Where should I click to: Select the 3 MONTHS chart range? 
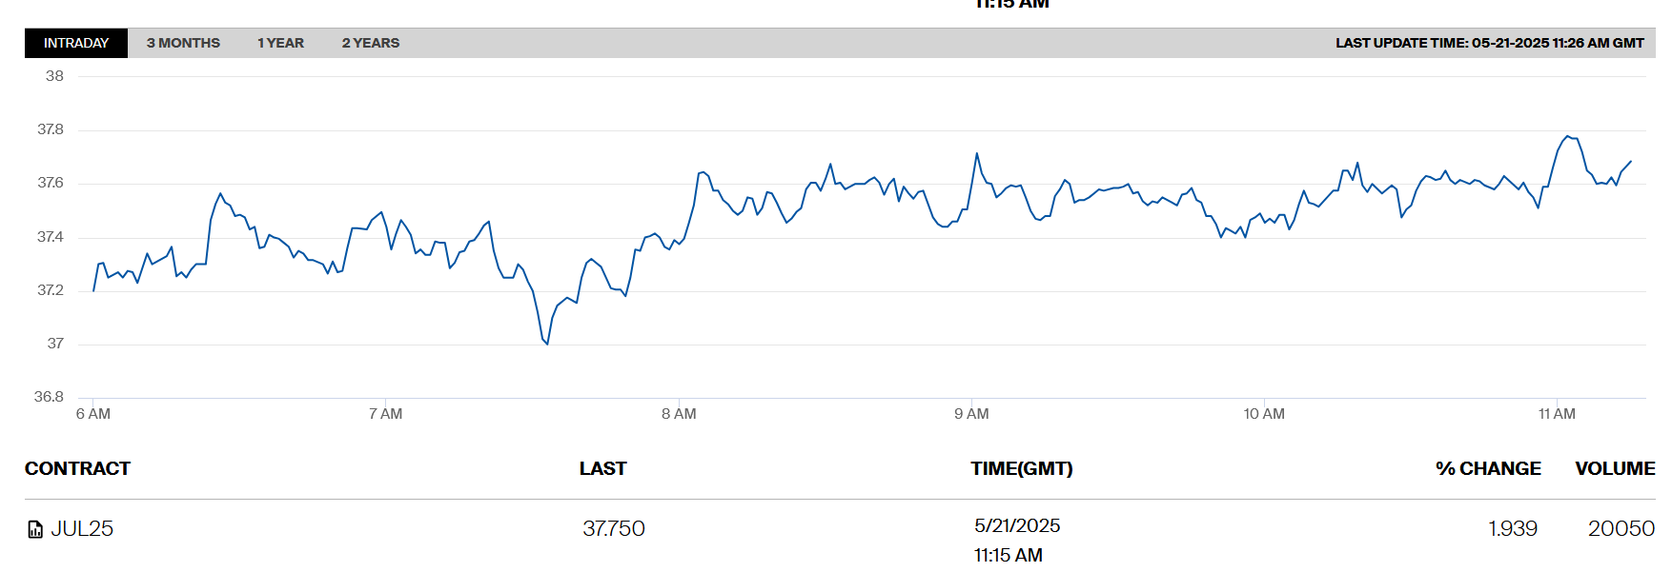tap(183, 43)
